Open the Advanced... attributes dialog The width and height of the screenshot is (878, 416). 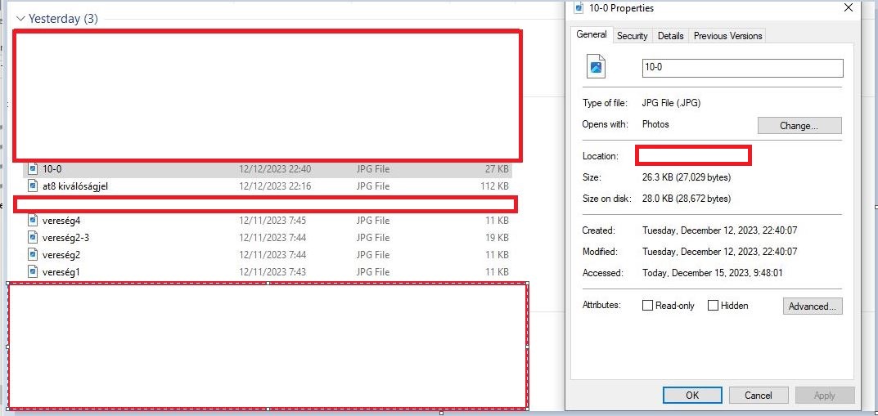tap(812, 306)
